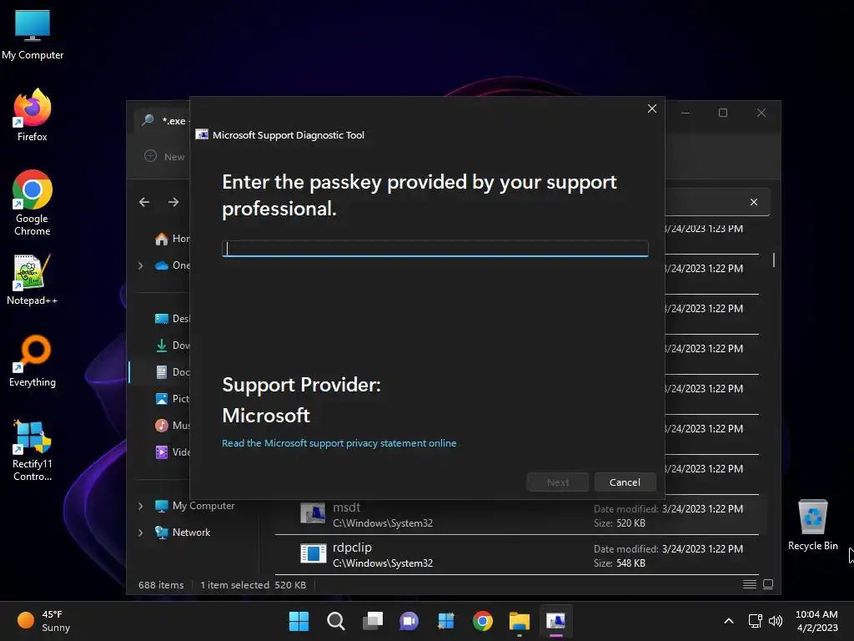Viewport: 854px width, 641px height.
Task: Switch to File Explorer in taskbar
Action: pyautogui.click(x=520, y=621)
